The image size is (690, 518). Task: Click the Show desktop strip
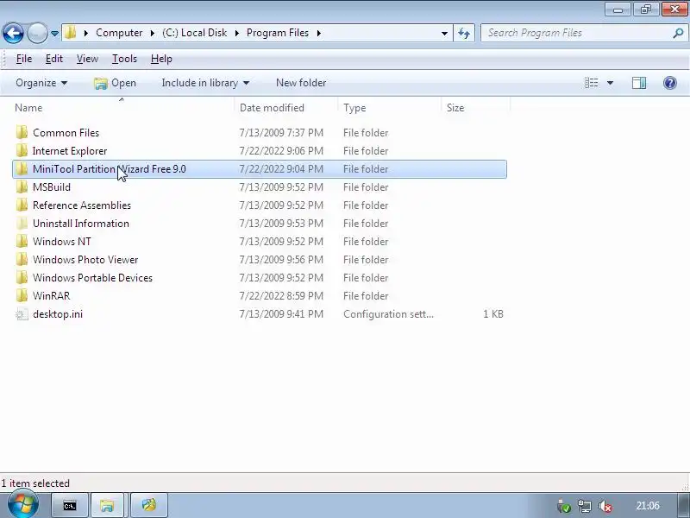(x=684, y=505)
